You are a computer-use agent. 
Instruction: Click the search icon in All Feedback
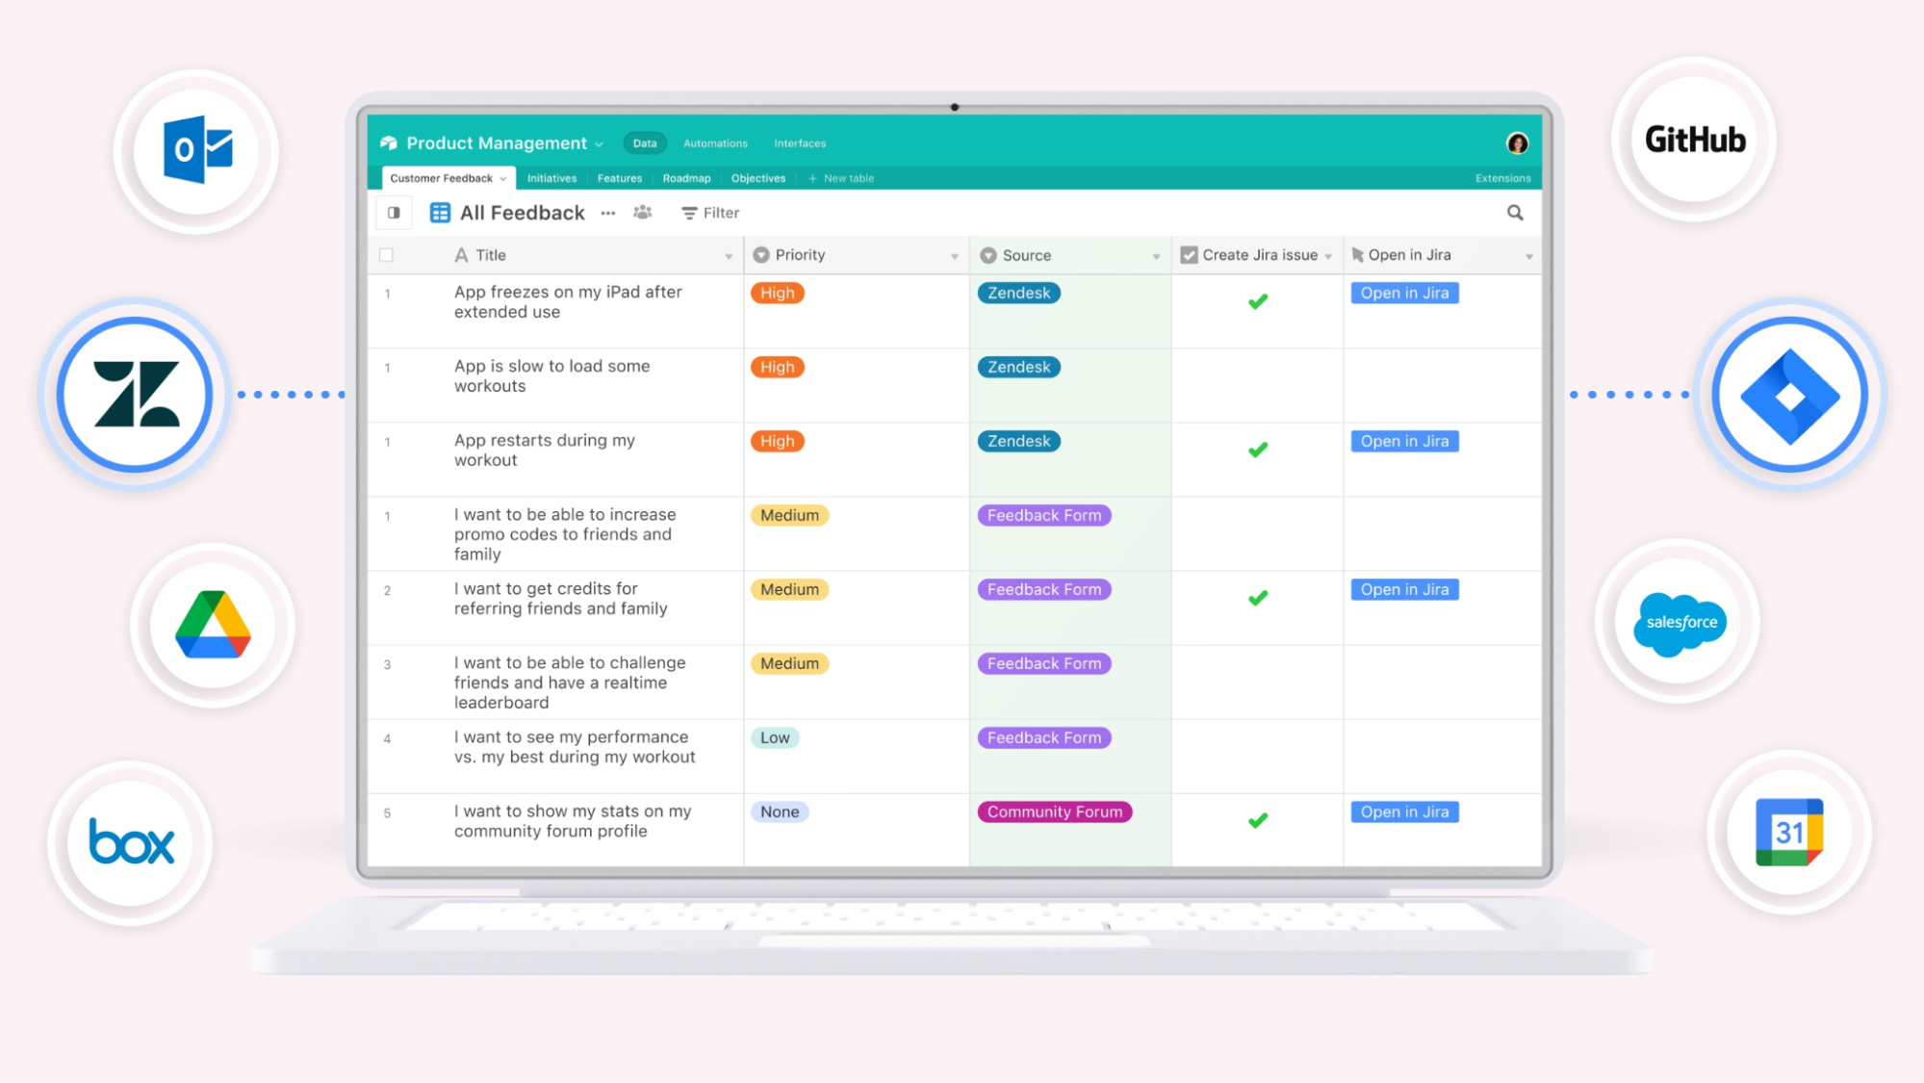pyautogui.click(x=1516, y=213)
